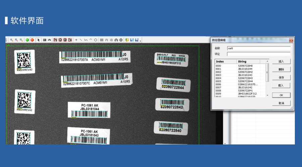The image size is (302, 167).
Task: Select row 0000 with 52090722840
Action: pyautogui.click(x=240, y=66)
